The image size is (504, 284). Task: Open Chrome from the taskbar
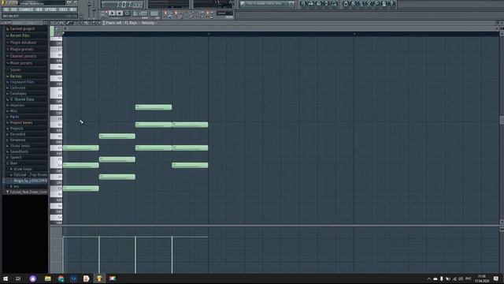tap(61, 278)
